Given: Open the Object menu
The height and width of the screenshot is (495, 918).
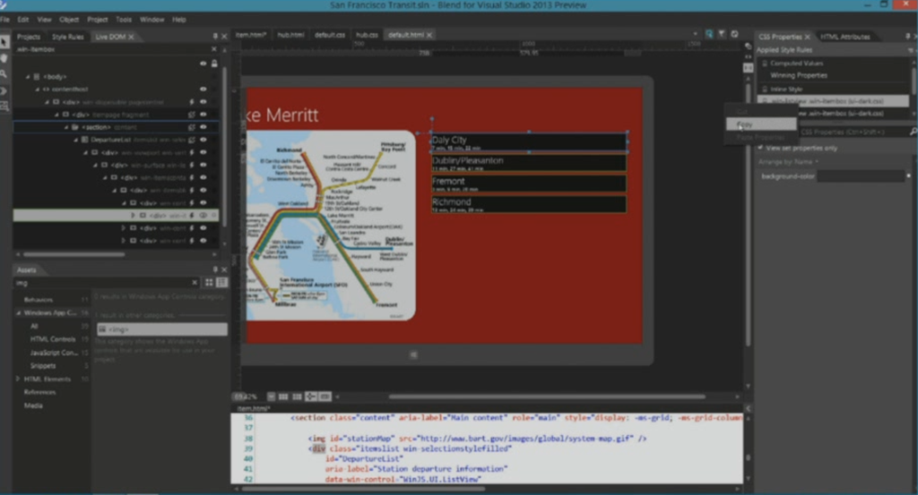Looking at the screenshot, I should click(x=68, y=20).
